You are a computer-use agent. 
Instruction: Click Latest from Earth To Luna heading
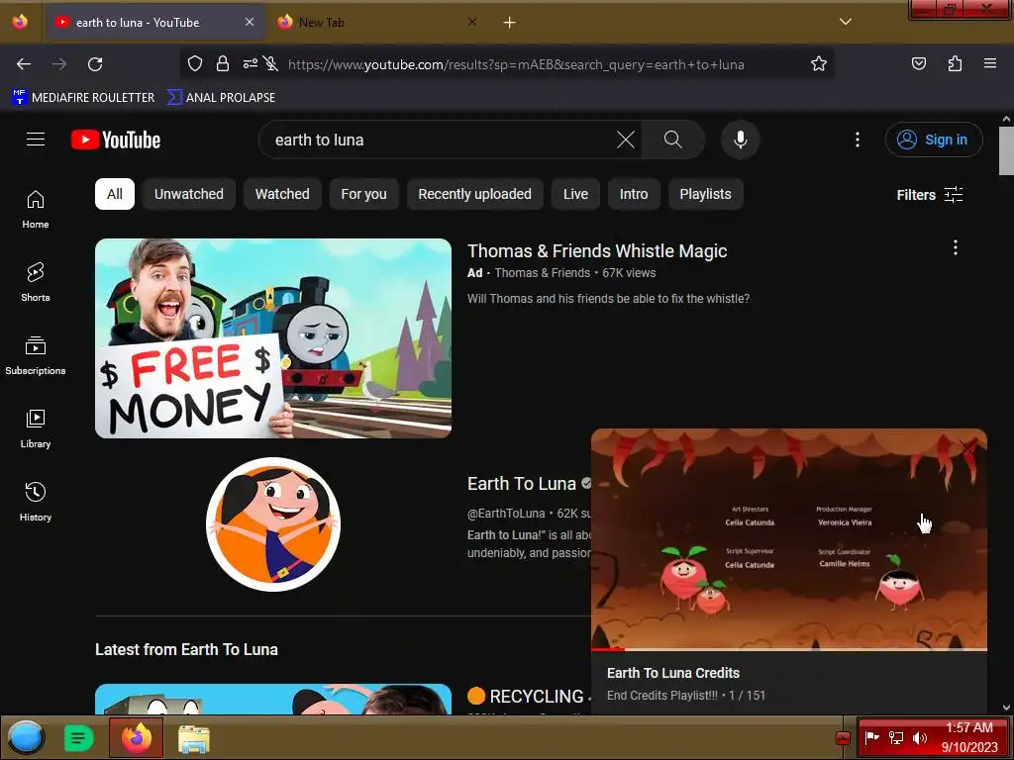[186, 649]
